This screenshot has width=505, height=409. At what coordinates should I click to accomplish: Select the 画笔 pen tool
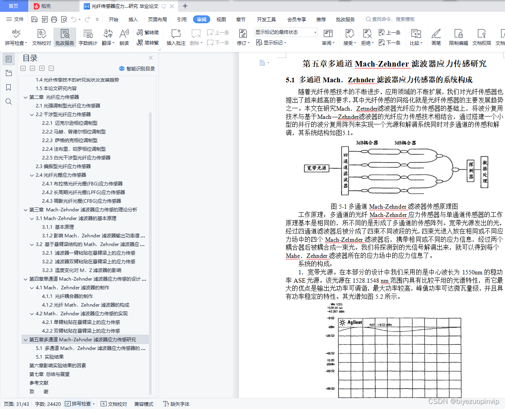pos(436,37)
